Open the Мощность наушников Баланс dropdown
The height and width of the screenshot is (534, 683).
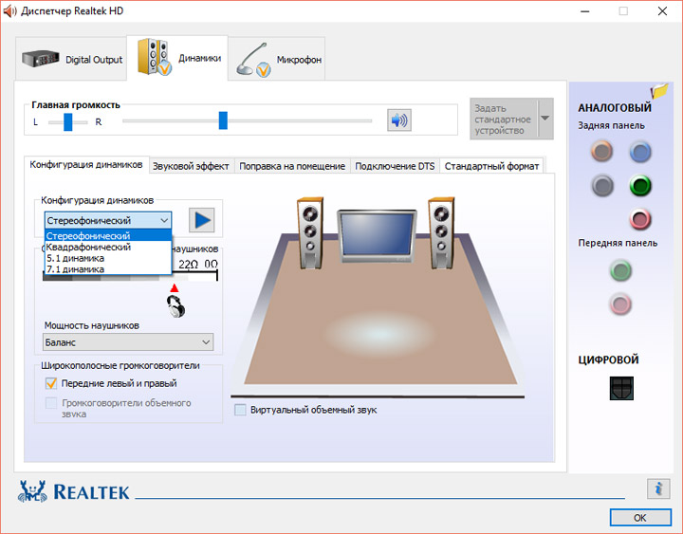coord(128,342)
